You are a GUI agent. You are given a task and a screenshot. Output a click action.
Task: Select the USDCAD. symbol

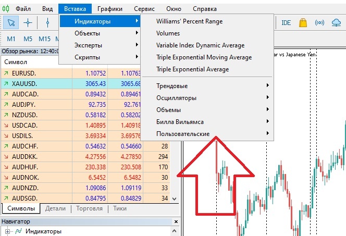[24, 125]
